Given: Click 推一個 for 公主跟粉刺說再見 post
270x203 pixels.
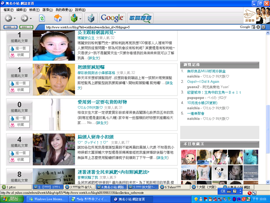Looking at the screenshot, I should point(19,49).
